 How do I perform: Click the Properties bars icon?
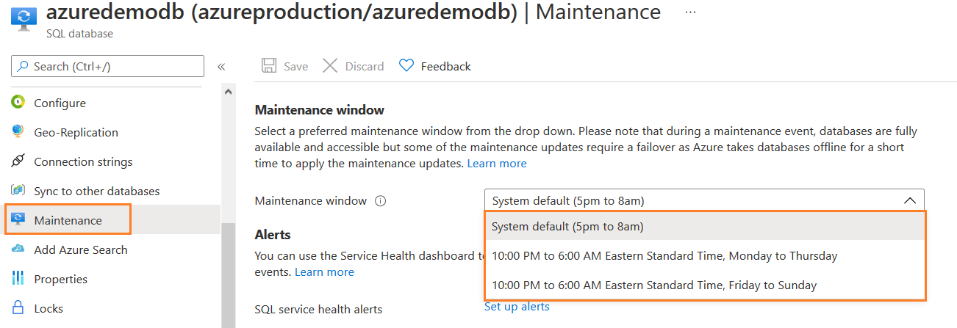tap(18, 279)
